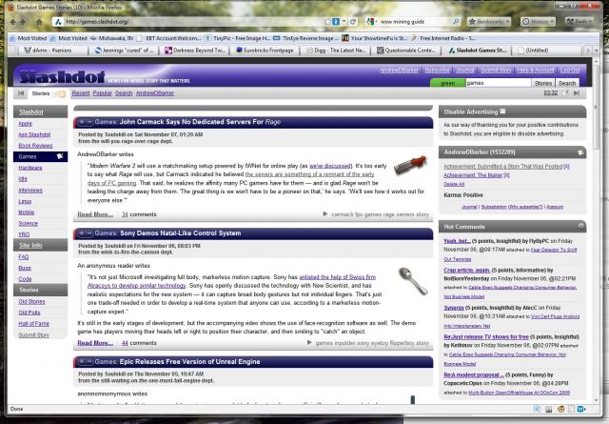Switch to the dAmn #seniors tab

point(52,50)
